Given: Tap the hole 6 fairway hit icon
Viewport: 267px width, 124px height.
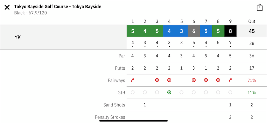Looking at the screenshot, I should (194, 80).
